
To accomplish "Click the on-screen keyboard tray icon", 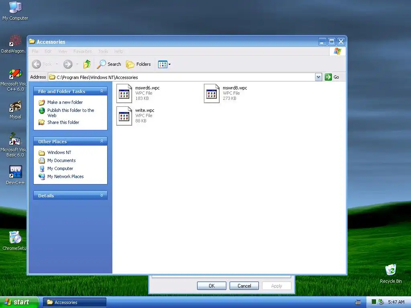I will [358, 302].
